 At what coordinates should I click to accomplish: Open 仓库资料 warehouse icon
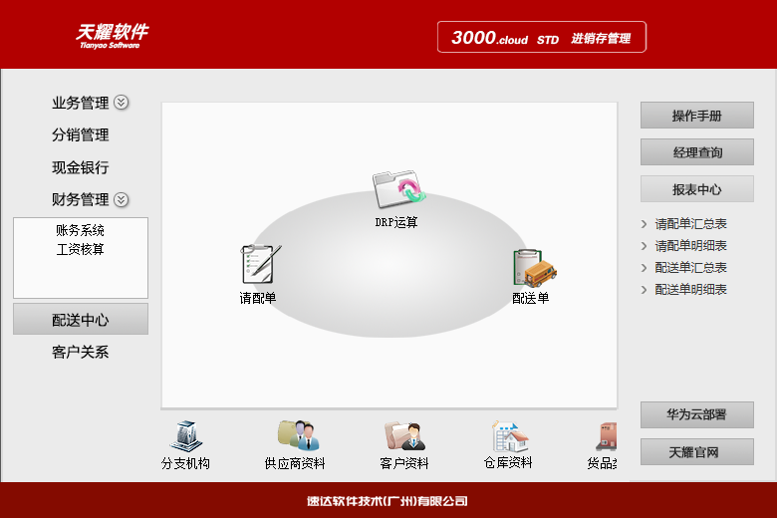tap(510, 436)
